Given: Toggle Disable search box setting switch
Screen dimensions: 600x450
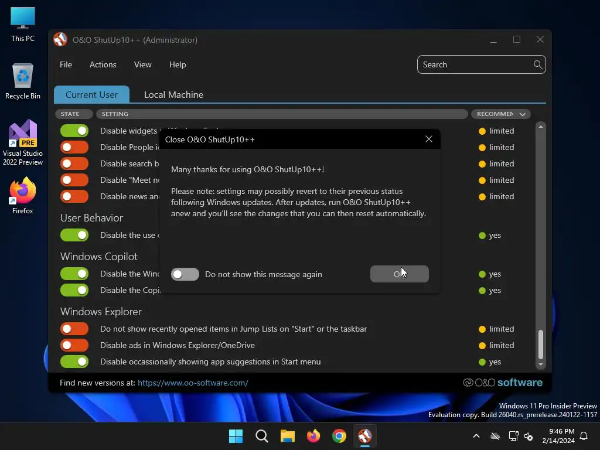Looking at the screenshot, I should click(74, 164).
